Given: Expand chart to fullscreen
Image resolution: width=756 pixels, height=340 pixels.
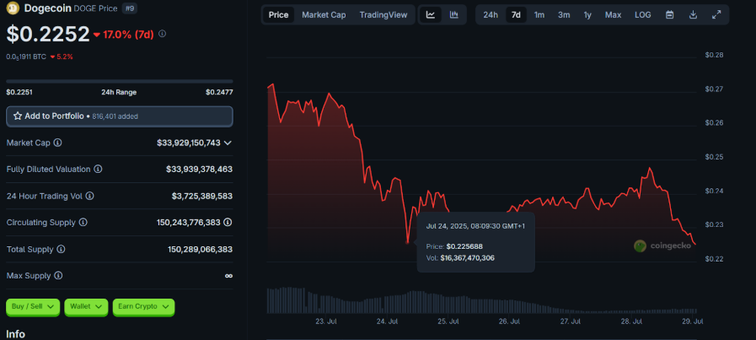Looking at the screenshot, I should (x=716, y=15).
